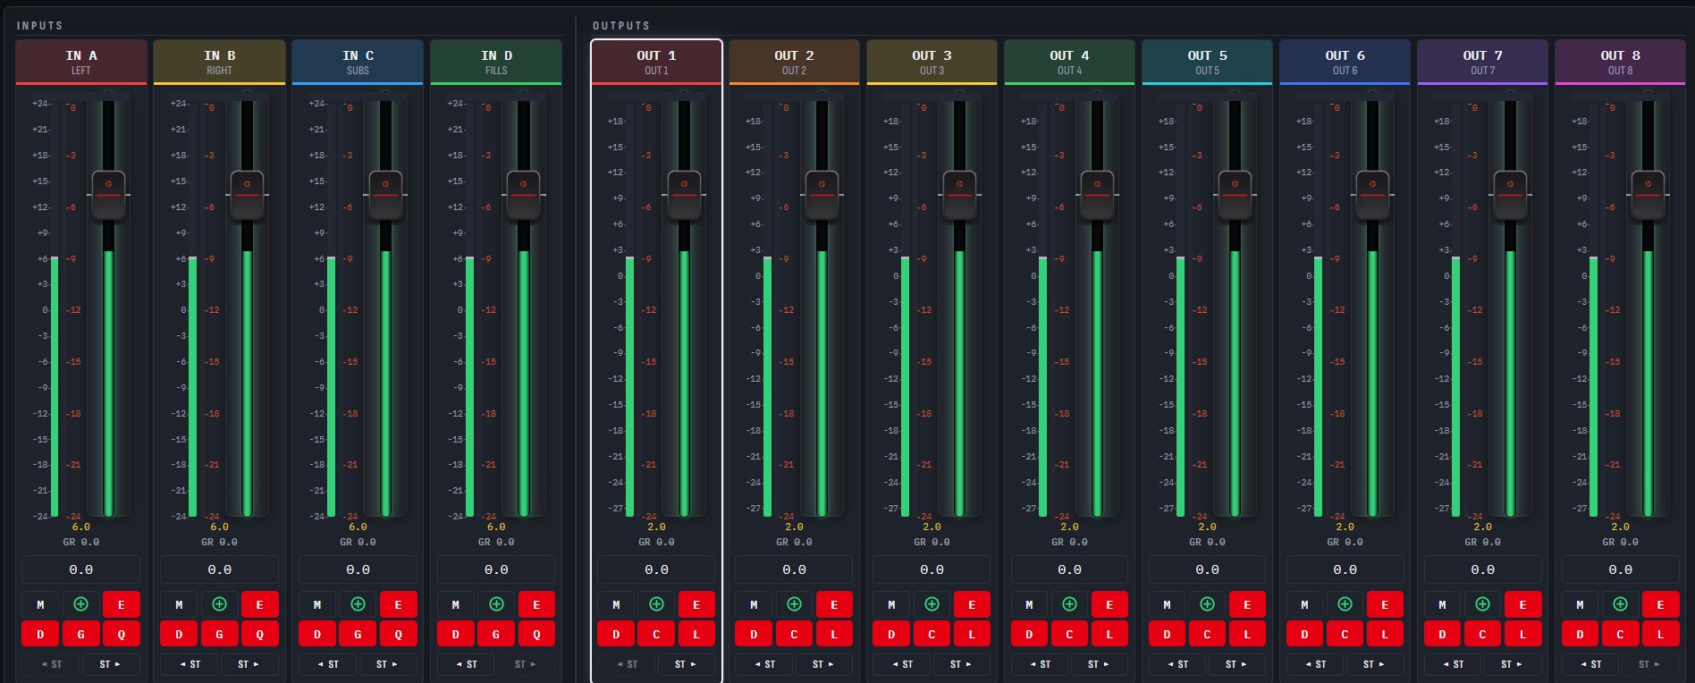Mute the OUT 5 channel with M
This screenshot has height=683, width=1695.
click(1167, 604)
